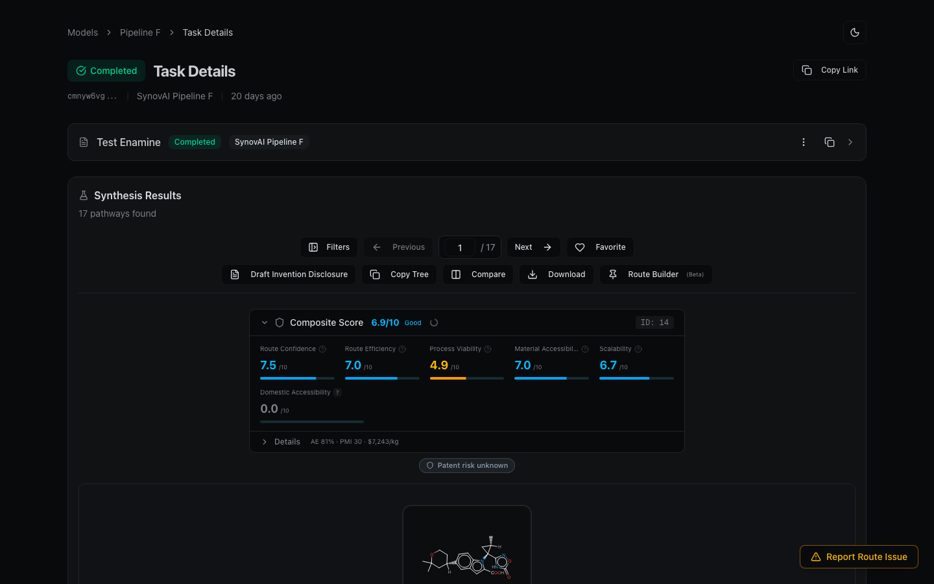The image size is (934, 584).
Task: Expand Test Enamine row with chevron
Action: [850, 142]
